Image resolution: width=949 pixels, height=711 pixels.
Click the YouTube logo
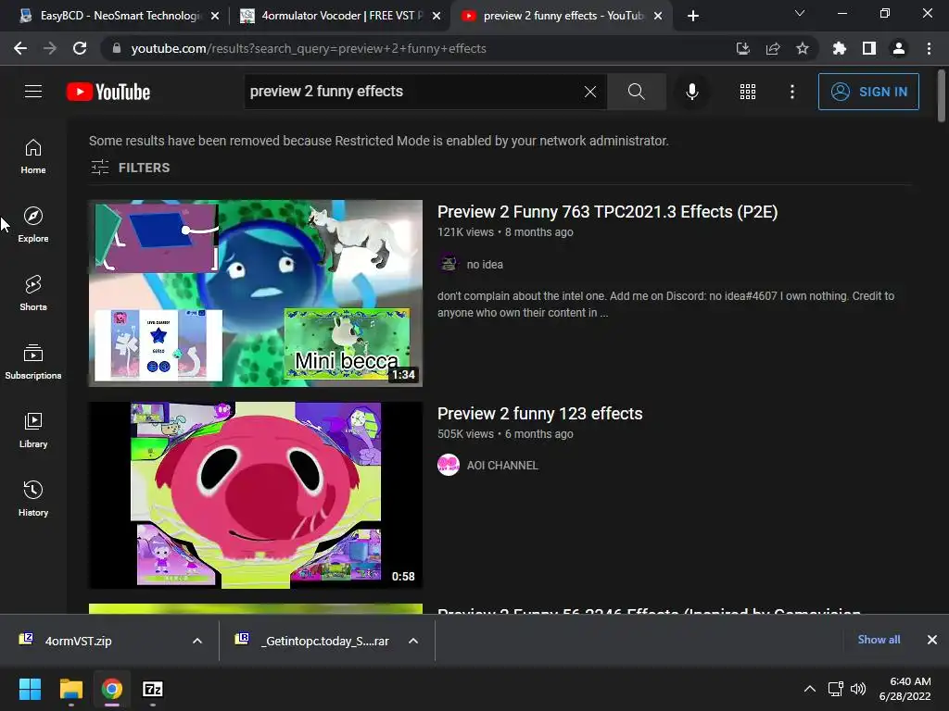(108, 92)
